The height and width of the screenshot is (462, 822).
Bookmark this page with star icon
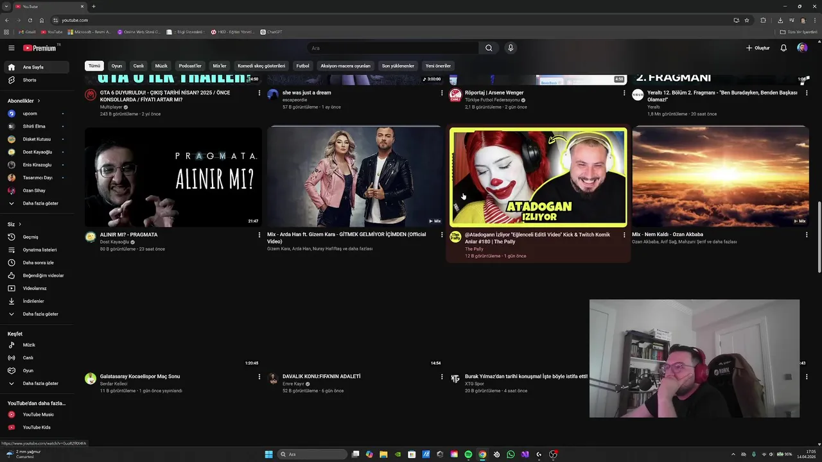pos(747,20)
